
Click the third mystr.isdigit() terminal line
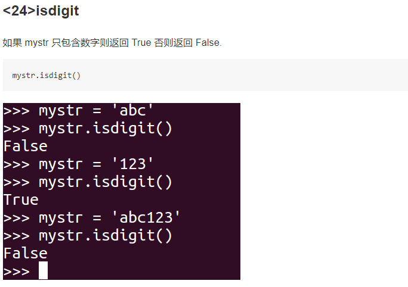(88, 236)
